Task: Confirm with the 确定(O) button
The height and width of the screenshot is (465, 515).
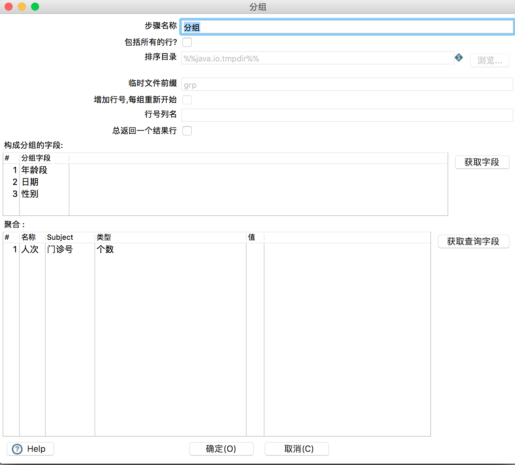Action: click(221, 449)
